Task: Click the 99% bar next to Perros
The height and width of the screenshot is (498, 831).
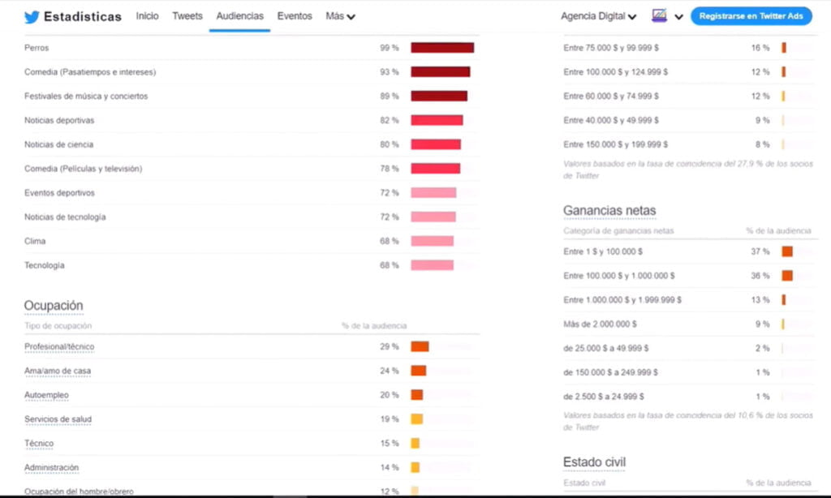Action: (x=442, y=48)
